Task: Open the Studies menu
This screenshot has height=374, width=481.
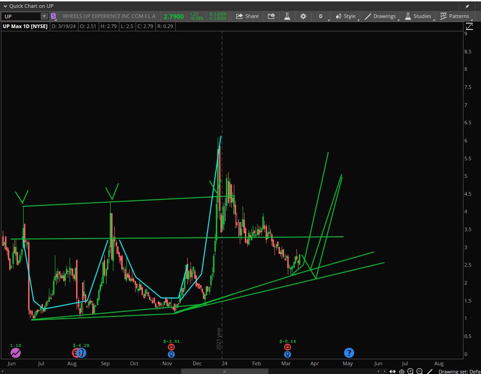Action: coord(418,16)
